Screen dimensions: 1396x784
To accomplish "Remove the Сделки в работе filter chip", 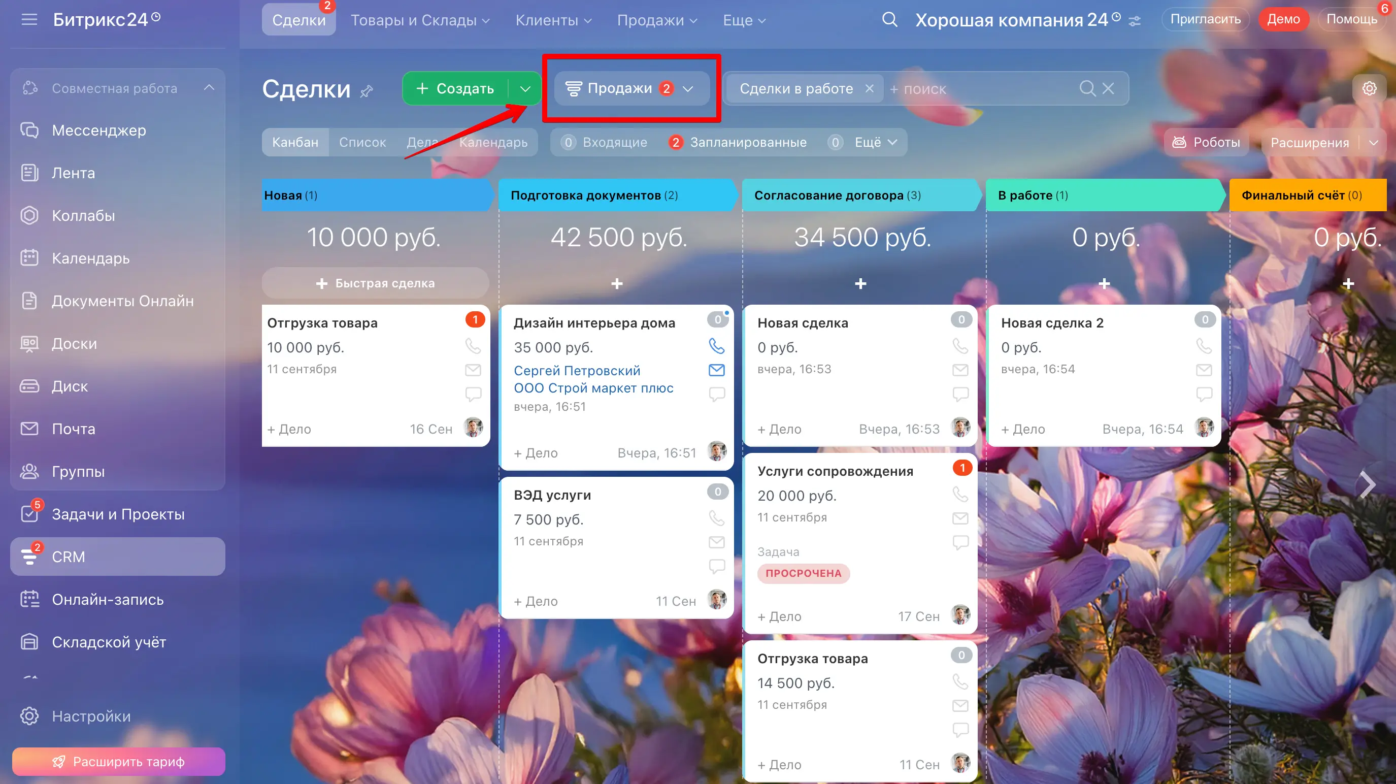I will [x=869, y=88].
